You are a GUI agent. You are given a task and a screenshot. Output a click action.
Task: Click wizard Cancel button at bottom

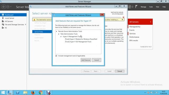(x=120, y=71)
